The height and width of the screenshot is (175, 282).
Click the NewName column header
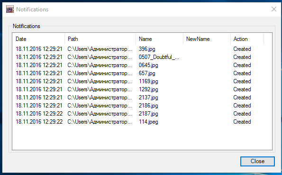tap(207, 39)
